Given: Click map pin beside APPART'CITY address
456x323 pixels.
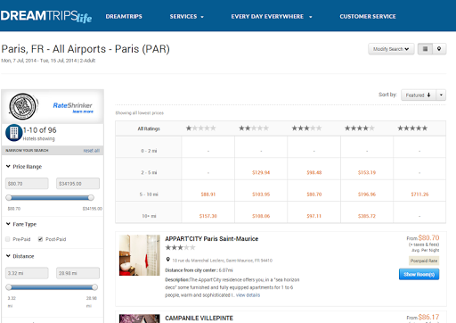Looking at the screenshot, I should click(x=167, y=260).
